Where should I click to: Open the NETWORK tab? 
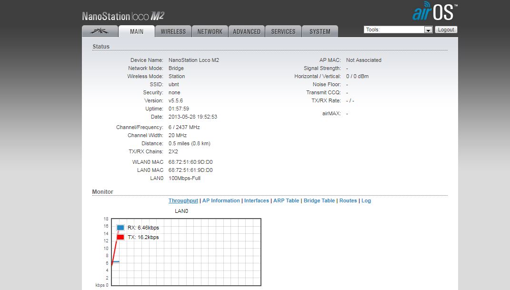210,31
